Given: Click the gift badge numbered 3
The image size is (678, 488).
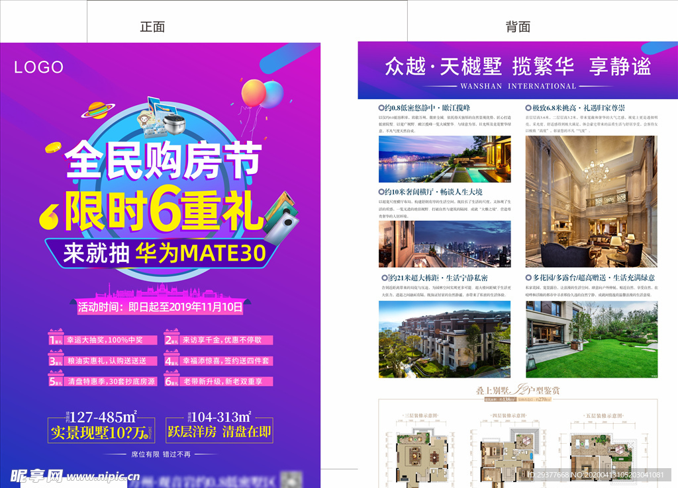Looking at the screenshot, I should point(56,358).
